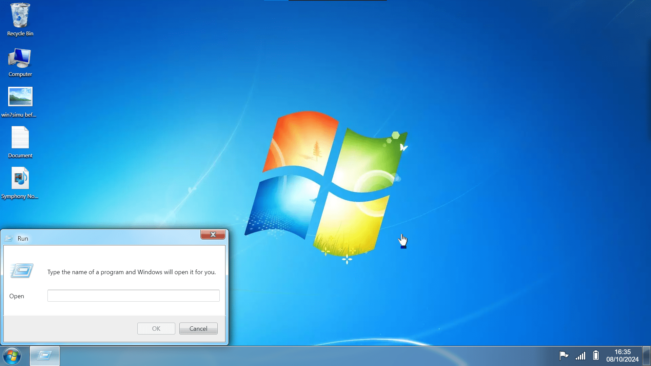
Task: Click the Show desktop strip
Action: pos(647,356)
